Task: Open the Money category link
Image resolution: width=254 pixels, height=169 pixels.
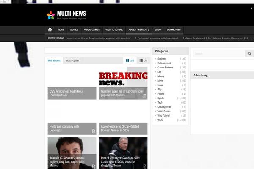Action: pyautogui.click(x=161, y=76)
